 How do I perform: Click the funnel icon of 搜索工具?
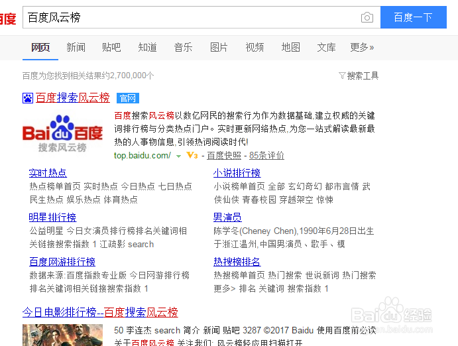(342, 76)
